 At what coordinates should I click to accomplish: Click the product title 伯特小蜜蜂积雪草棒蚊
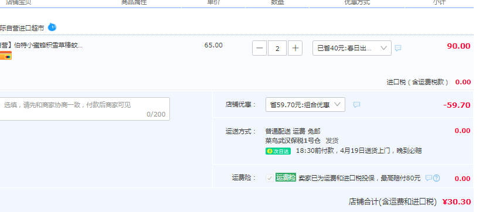click(x=48, y=46)
